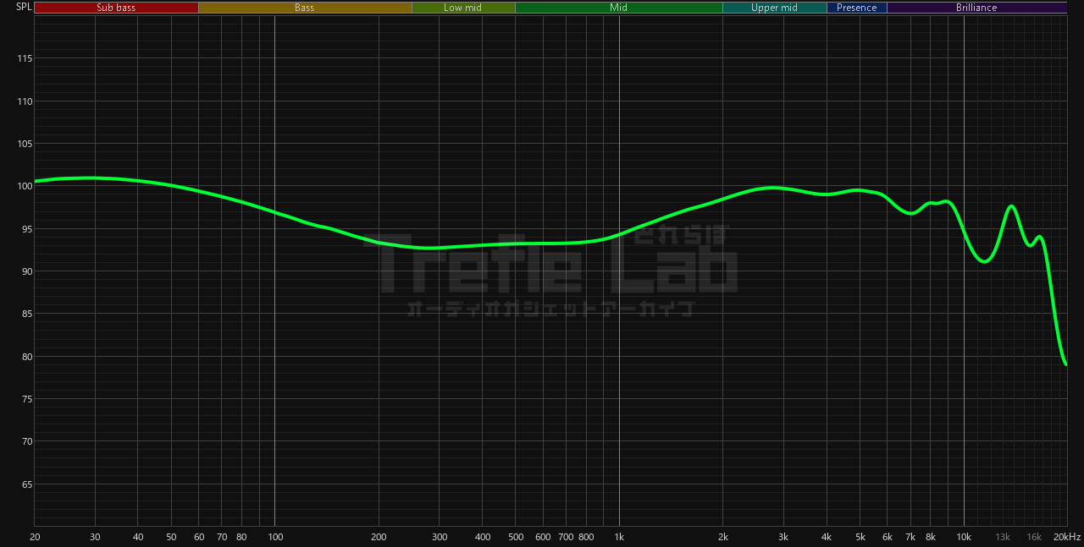Select the 5k frequency axis label
Viewport: 1084px width, 547px height.
[x=860, y=537]
